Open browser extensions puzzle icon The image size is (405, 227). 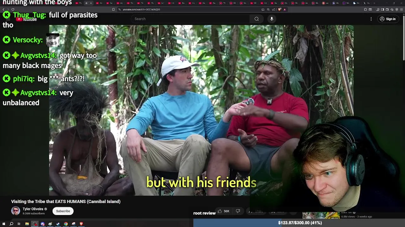click(x=365, y=9)
